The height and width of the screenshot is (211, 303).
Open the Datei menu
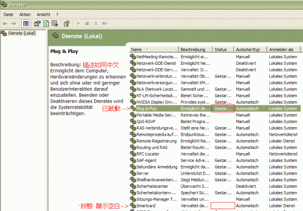[9, 15]
